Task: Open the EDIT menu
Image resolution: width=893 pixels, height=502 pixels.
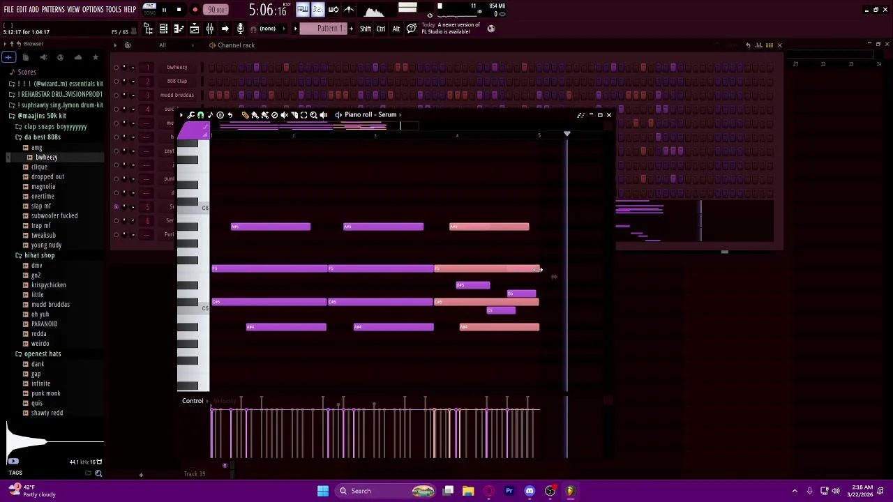Action: tap(22, 10)
